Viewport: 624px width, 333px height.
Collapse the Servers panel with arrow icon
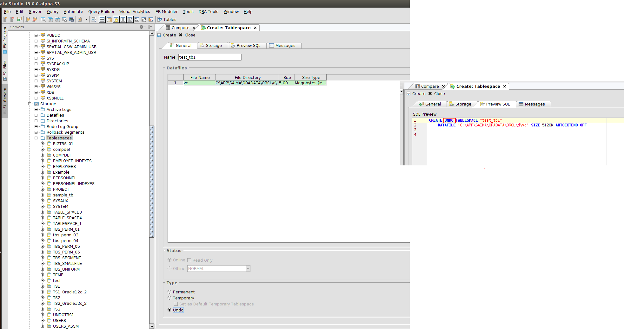pos(150,27)
